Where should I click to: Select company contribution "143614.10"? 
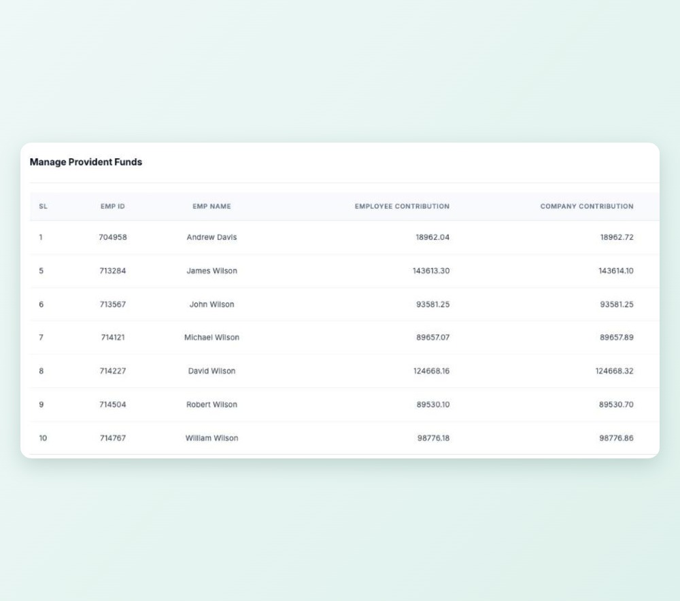(616, 271)
